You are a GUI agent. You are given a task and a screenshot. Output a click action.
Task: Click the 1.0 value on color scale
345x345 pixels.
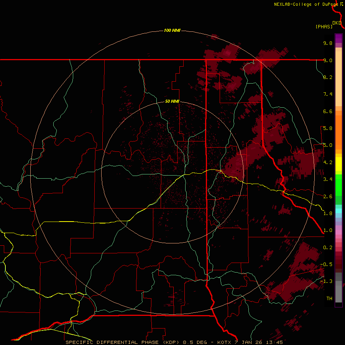pos(328,230)
